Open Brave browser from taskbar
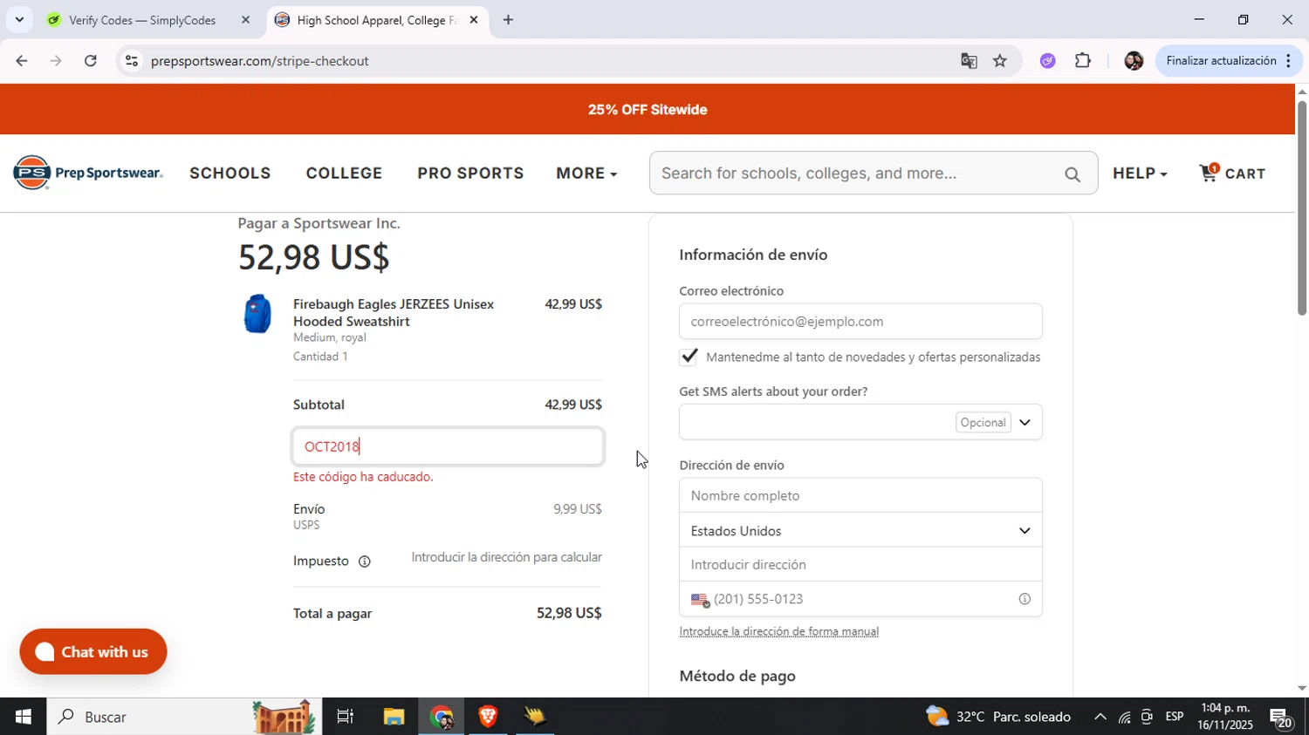This screenshot has width=1309, height=735. pyautogui.click(x=488, y=717)
